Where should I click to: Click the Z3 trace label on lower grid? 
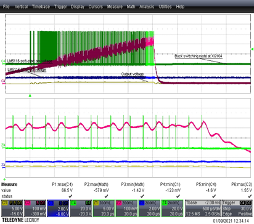[x=3, y=165]
